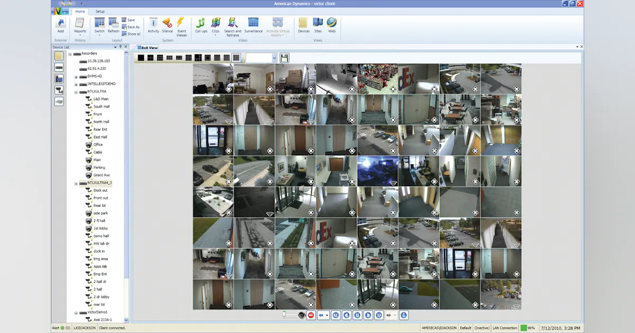Pin the Device List panel
The image size is (635, 333).
point(121,47)
